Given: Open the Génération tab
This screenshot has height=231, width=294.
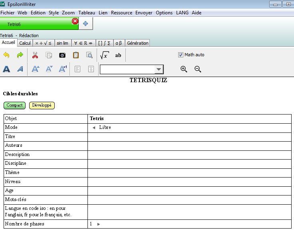Looking at the screenshot, I should click(x=137, y=43).
